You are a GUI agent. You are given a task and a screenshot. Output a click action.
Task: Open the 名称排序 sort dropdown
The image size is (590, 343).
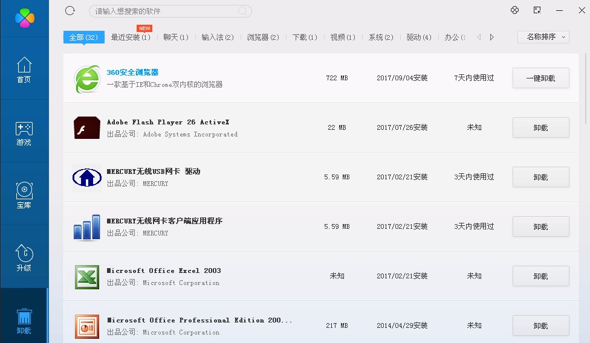tap(543, 37)
